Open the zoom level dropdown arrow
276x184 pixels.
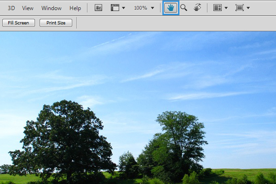point(153,8)
